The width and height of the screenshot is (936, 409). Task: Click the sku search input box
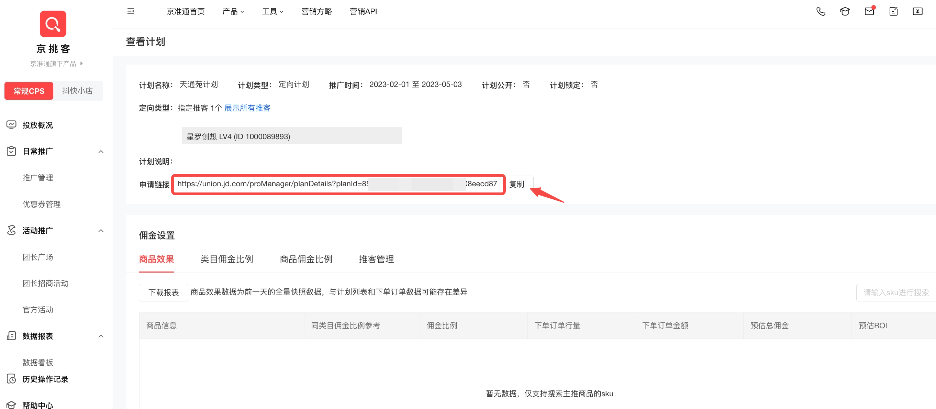tap(896, 292)
